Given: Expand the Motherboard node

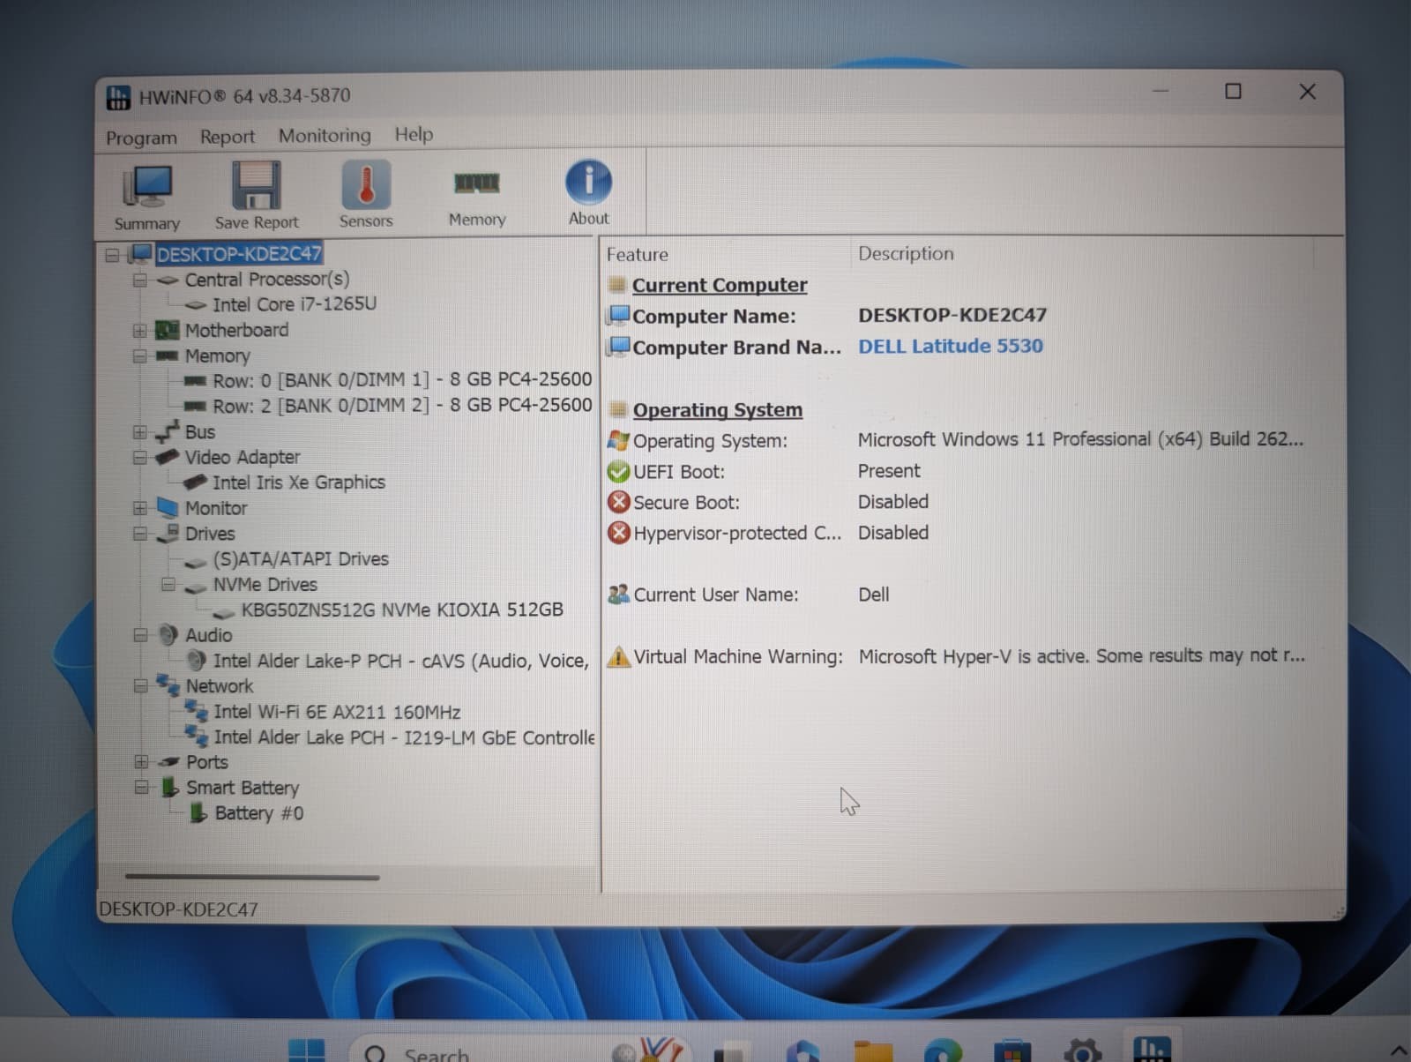Looking at the screenshot, I should point(140,331).
